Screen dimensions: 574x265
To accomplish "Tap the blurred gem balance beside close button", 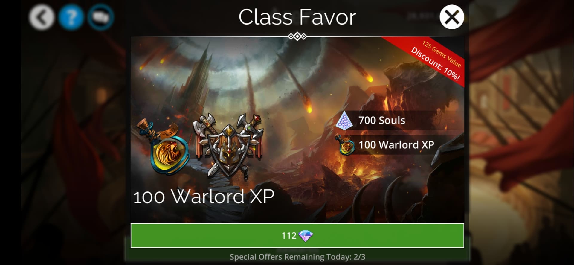I will click(x=422, y=16).
